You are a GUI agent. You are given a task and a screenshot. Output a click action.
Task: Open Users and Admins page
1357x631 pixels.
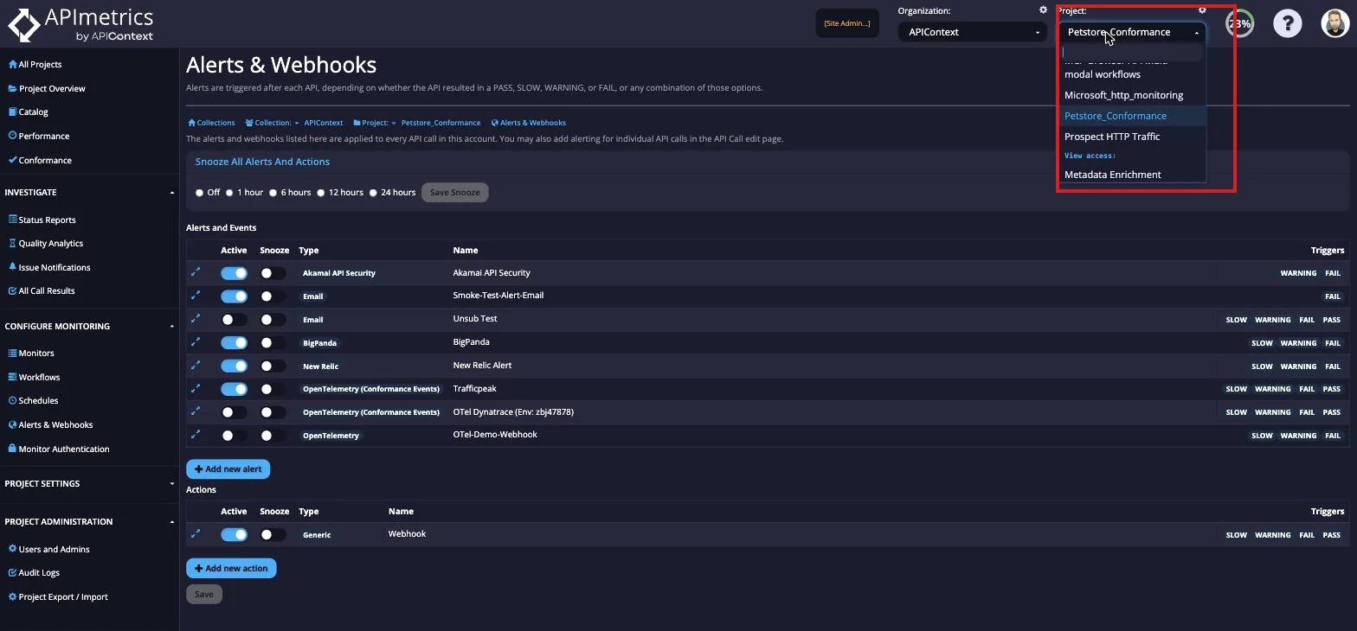(48, 549)
